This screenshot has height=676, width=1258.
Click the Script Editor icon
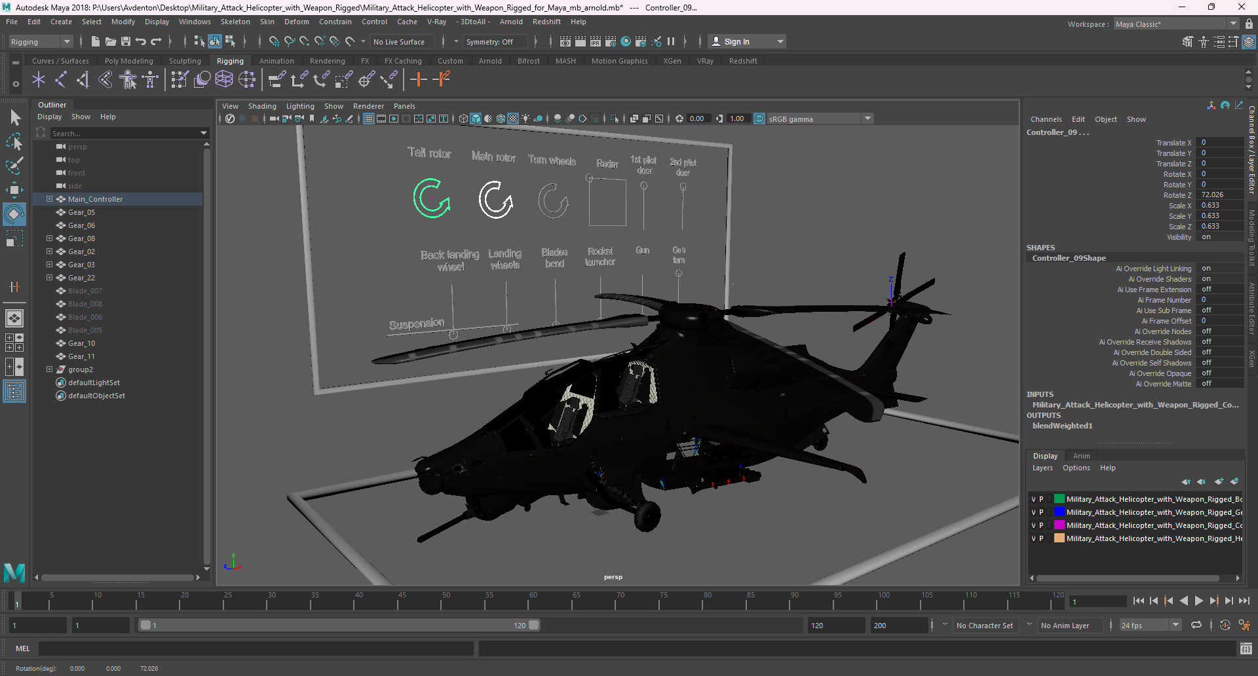[x=1246, y=648]
